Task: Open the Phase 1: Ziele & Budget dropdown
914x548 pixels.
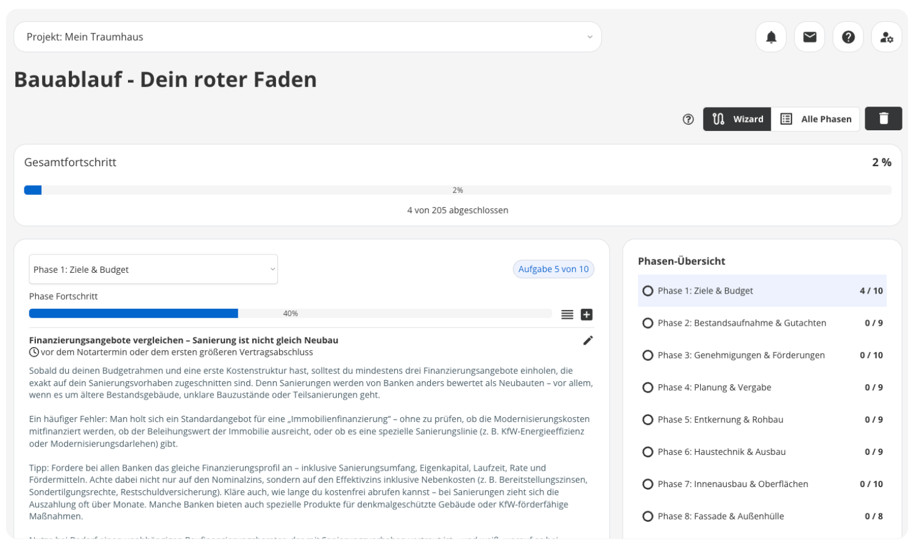Action: (x=153, y=270)
